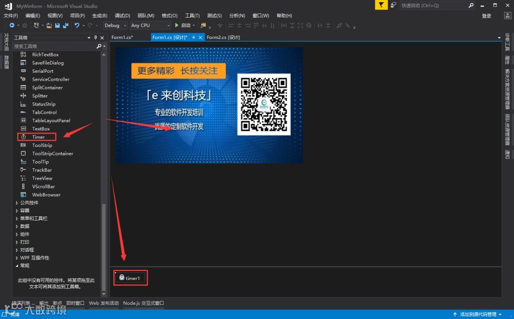Click the toolbox search input field
The image size is (514, 319).
(x=54, y=46)
